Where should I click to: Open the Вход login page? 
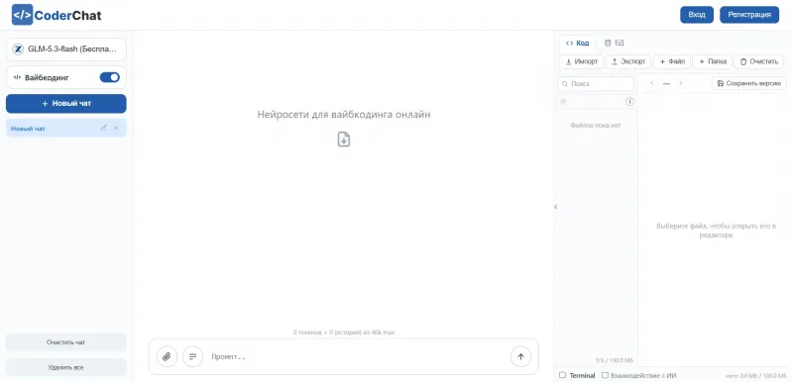(x=697, y=15)
